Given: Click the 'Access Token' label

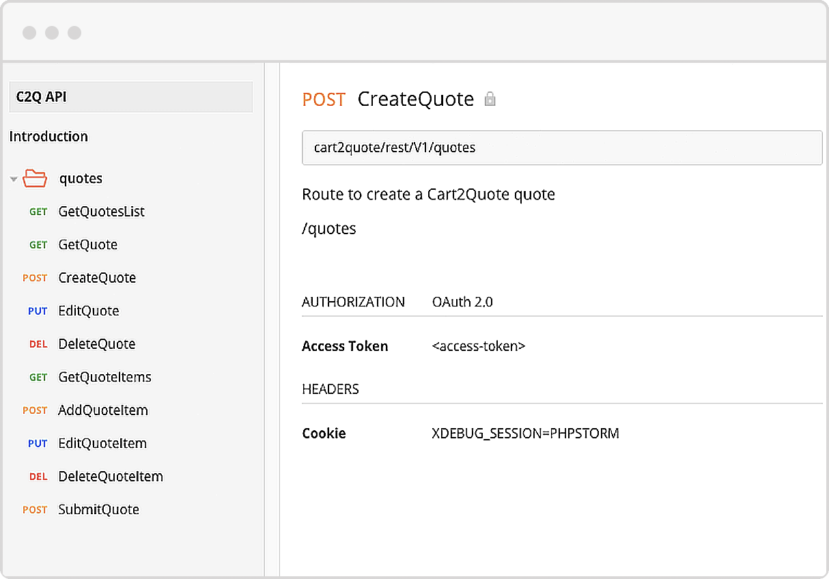Looking at the screenshot, I should point(345,346).
